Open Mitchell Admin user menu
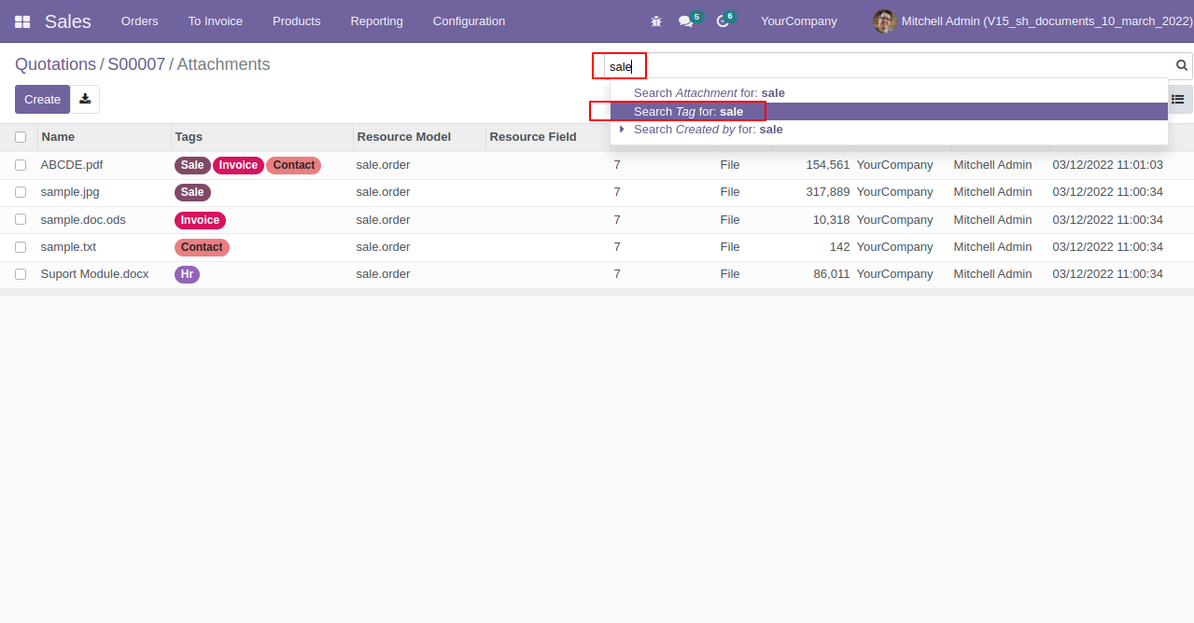1194x623 pixels. 1032,21
